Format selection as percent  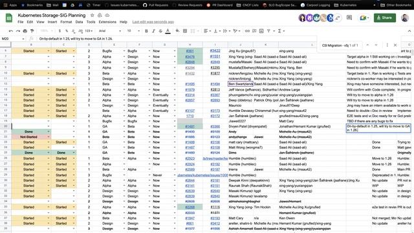[x=67, y=31]
